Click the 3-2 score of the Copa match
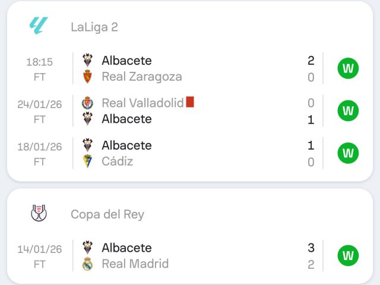380x285 pixels. (311, 256)
